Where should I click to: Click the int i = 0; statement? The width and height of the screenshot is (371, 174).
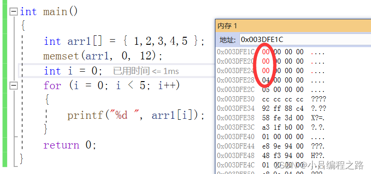(74, 71)
